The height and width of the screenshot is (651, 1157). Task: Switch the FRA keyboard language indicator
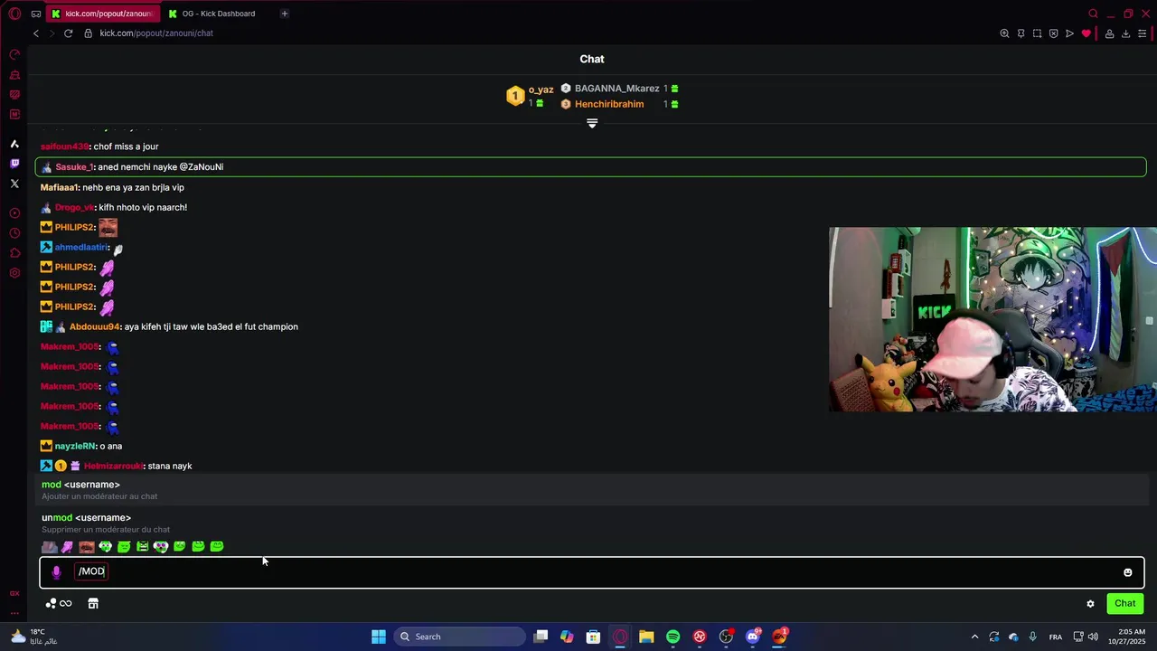[1056, 637]
